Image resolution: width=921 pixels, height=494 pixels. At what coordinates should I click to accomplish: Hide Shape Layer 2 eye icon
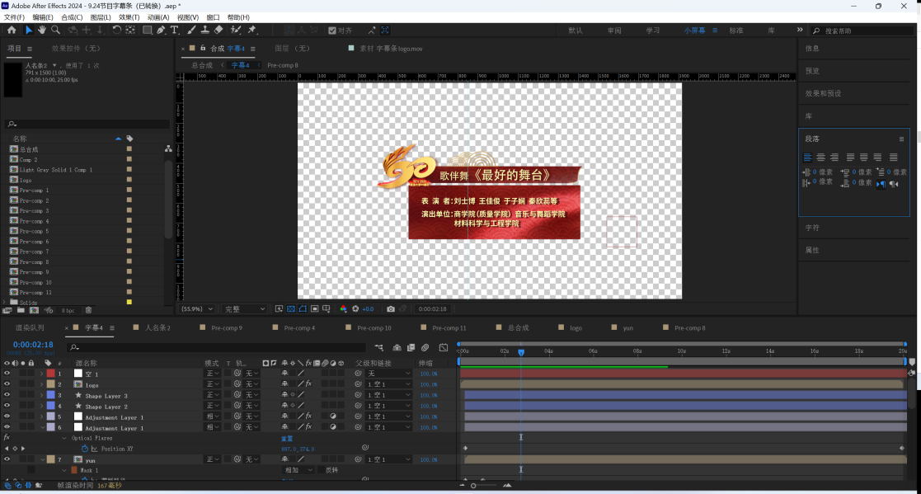tap(7, 406)
